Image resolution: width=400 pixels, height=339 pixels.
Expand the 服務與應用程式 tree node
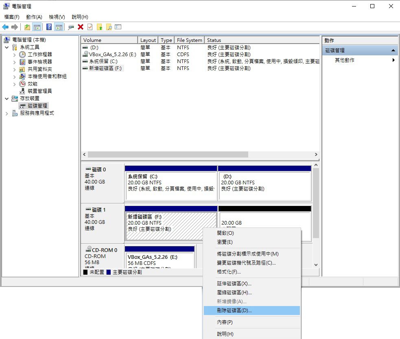tap(7, 114)
